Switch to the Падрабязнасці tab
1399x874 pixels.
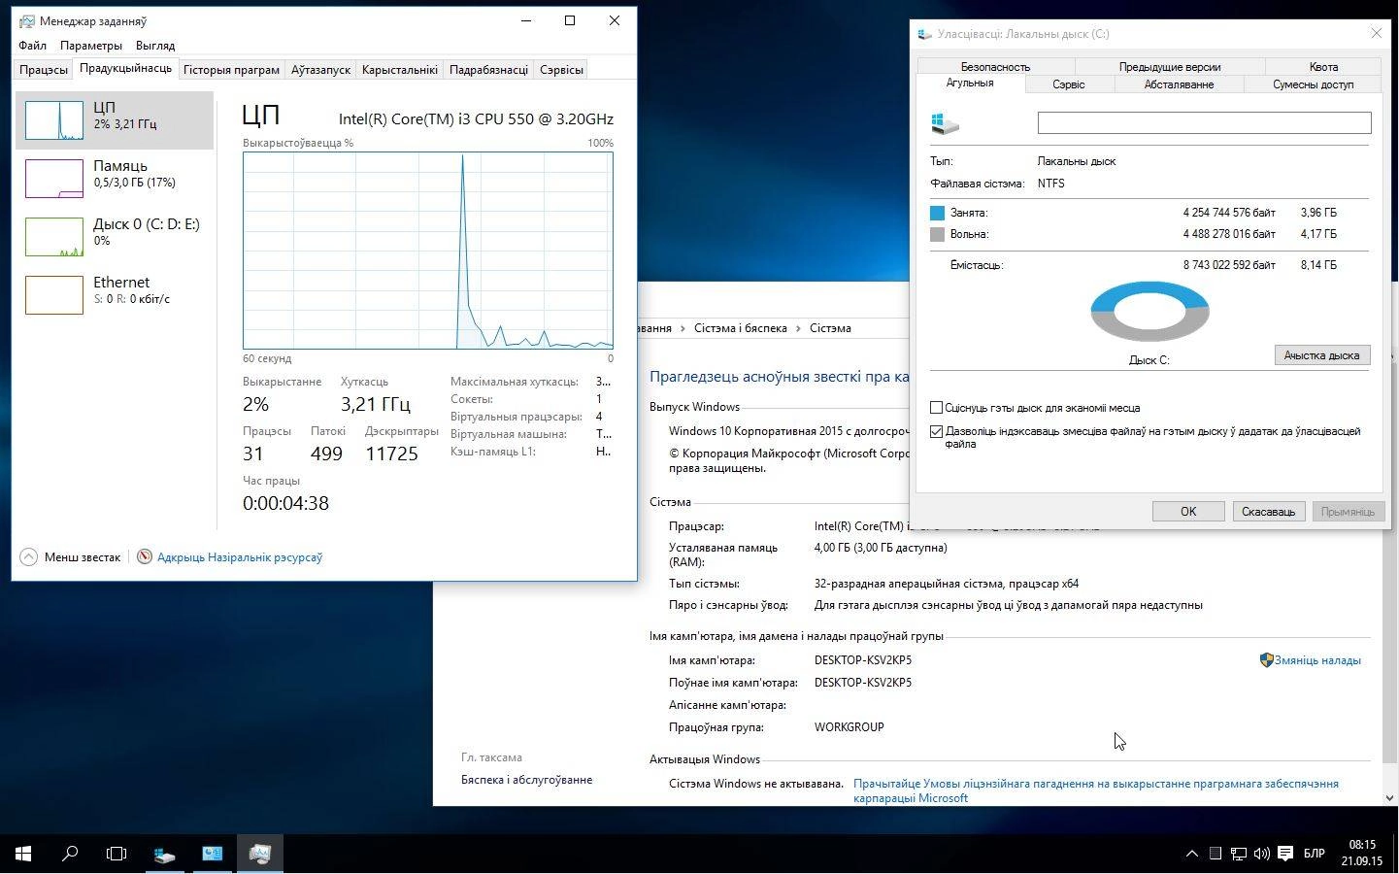pos(488,70)
